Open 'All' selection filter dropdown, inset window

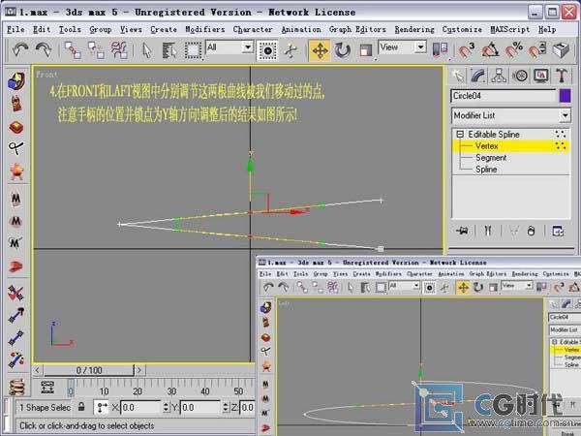click(x=416, y=286)
